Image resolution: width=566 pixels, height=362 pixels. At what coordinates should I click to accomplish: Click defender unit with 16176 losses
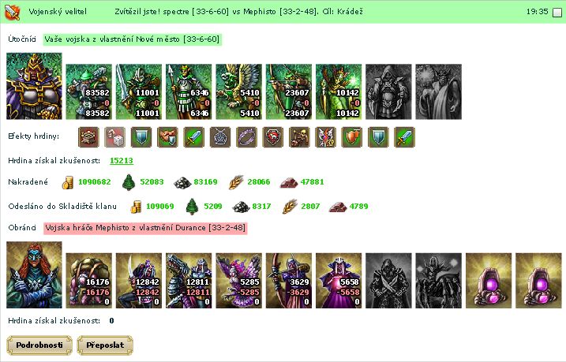[x=88, y=281]
